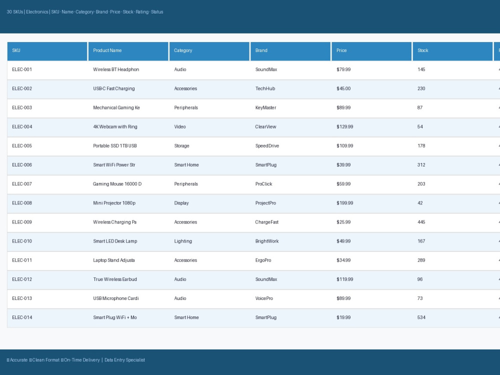Select SKU cell ELEC-003
The width and height of the screenshot is (500, 375).
47,108
